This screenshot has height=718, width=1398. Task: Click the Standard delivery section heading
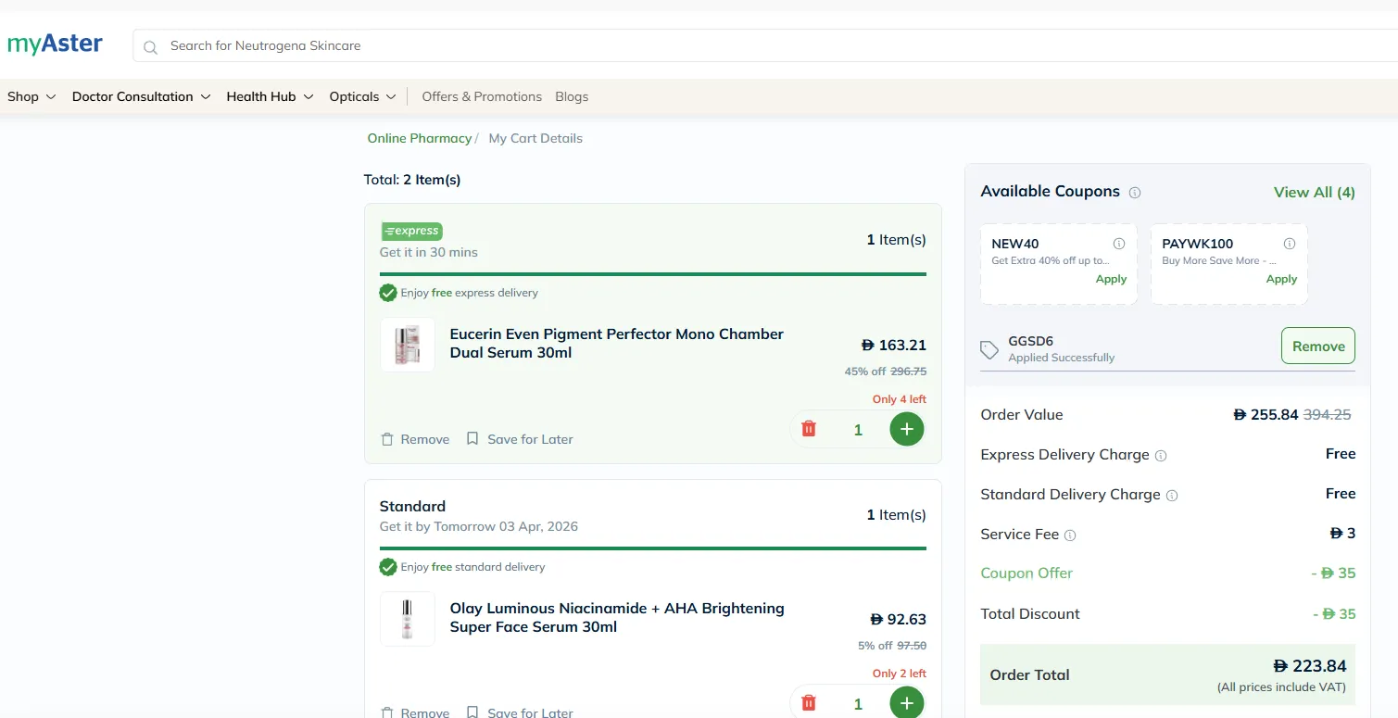coord(412,506)
